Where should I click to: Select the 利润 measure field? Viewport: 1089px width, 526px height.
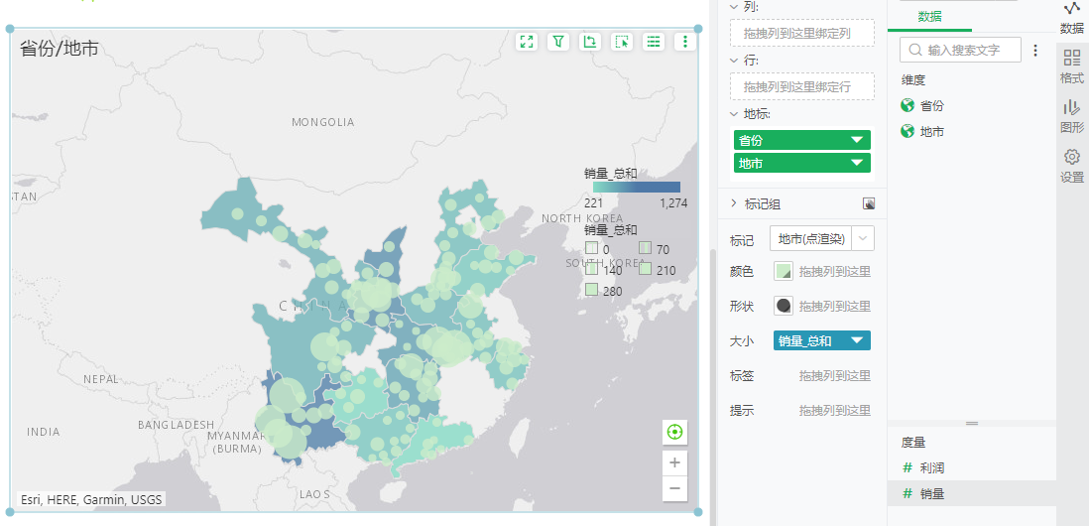[x=931, y=467]
